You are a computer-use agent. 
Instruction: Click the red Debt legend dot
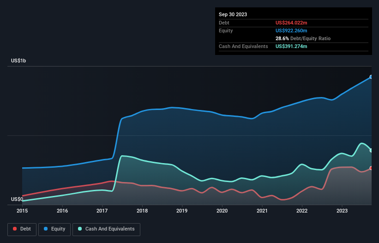15,229
